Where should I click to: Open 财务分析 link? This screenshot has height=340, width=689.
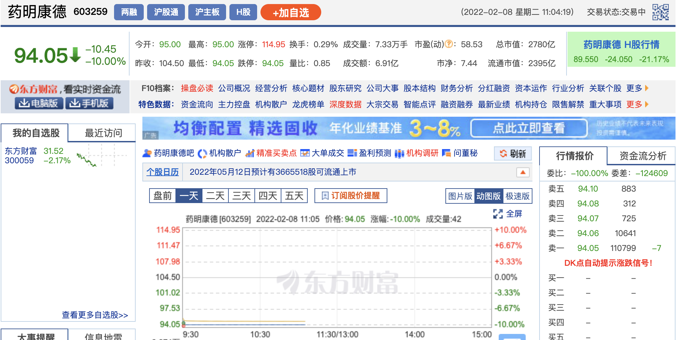pyautogui.click(x=457, y=88)
